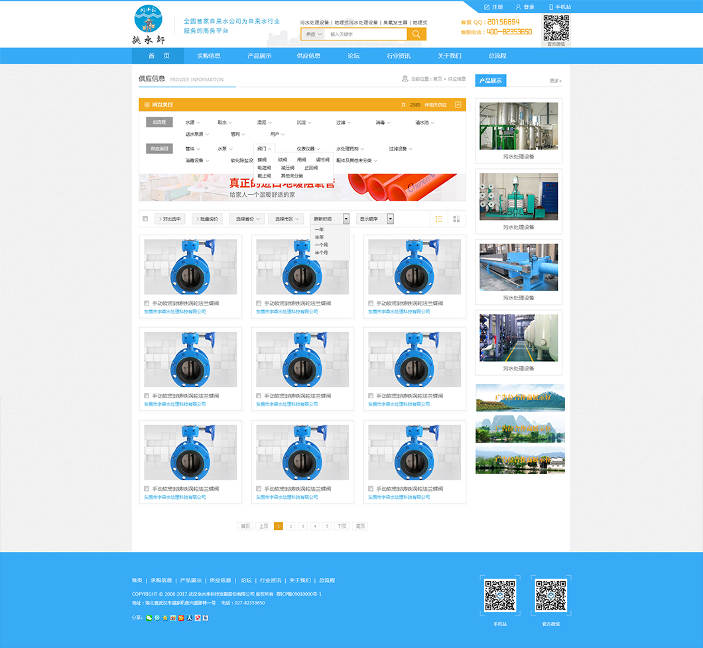Go to page 2 in pagination
Image resolution: width=703 pixels, height=648 pixels.
pyautogui.click(x=290, y=526)
